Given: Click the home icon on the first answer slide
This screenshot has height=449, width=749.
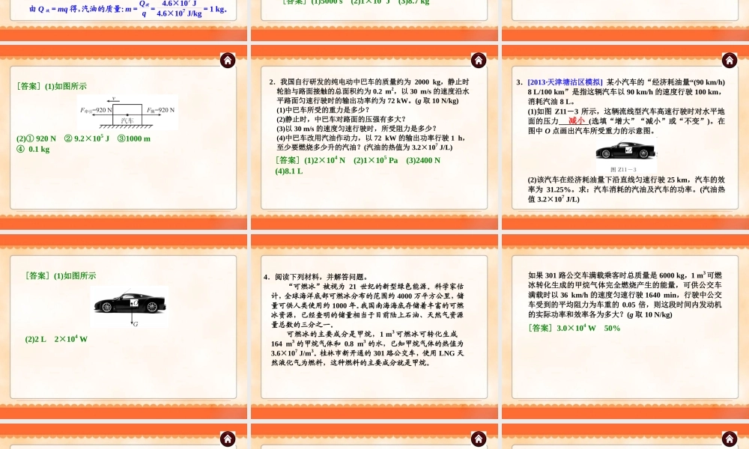Looking at the screenshot, I should [229, 60].
